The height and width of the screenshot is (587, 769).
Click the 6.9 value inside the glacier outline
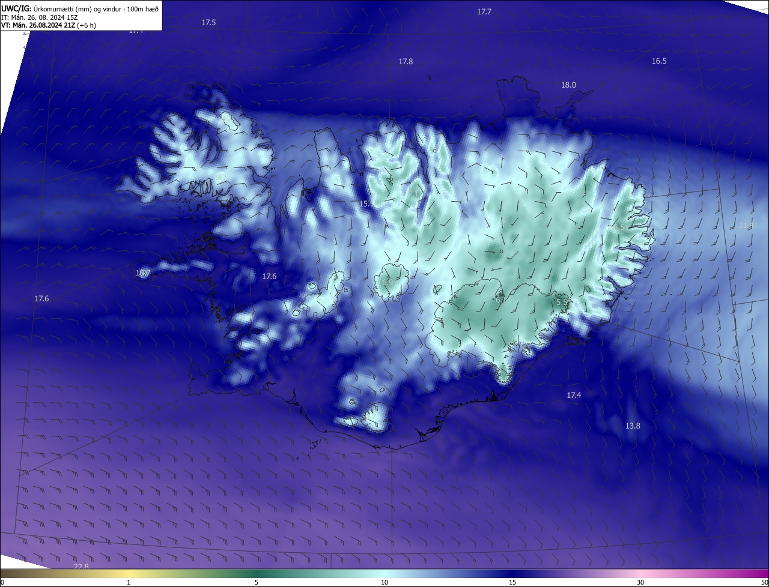point(388,282)
